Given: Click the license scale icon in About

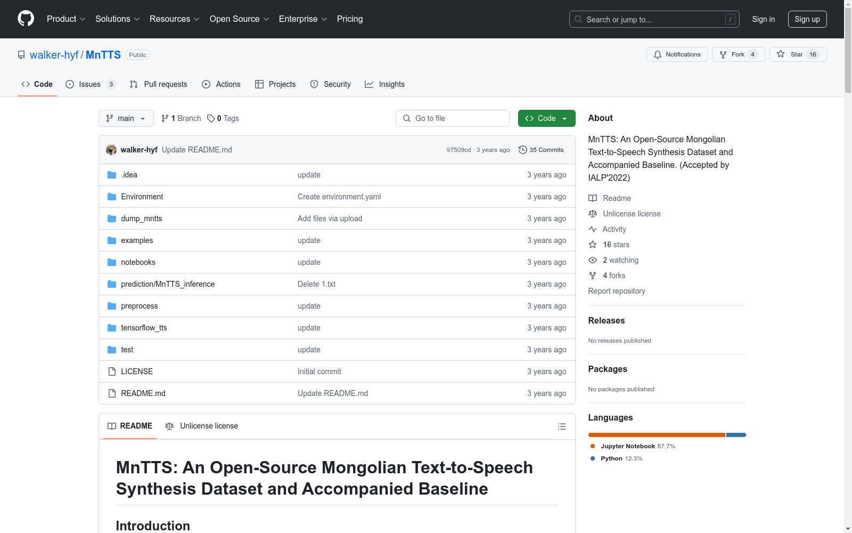Looking at the screenshot, I should point(593,214).
